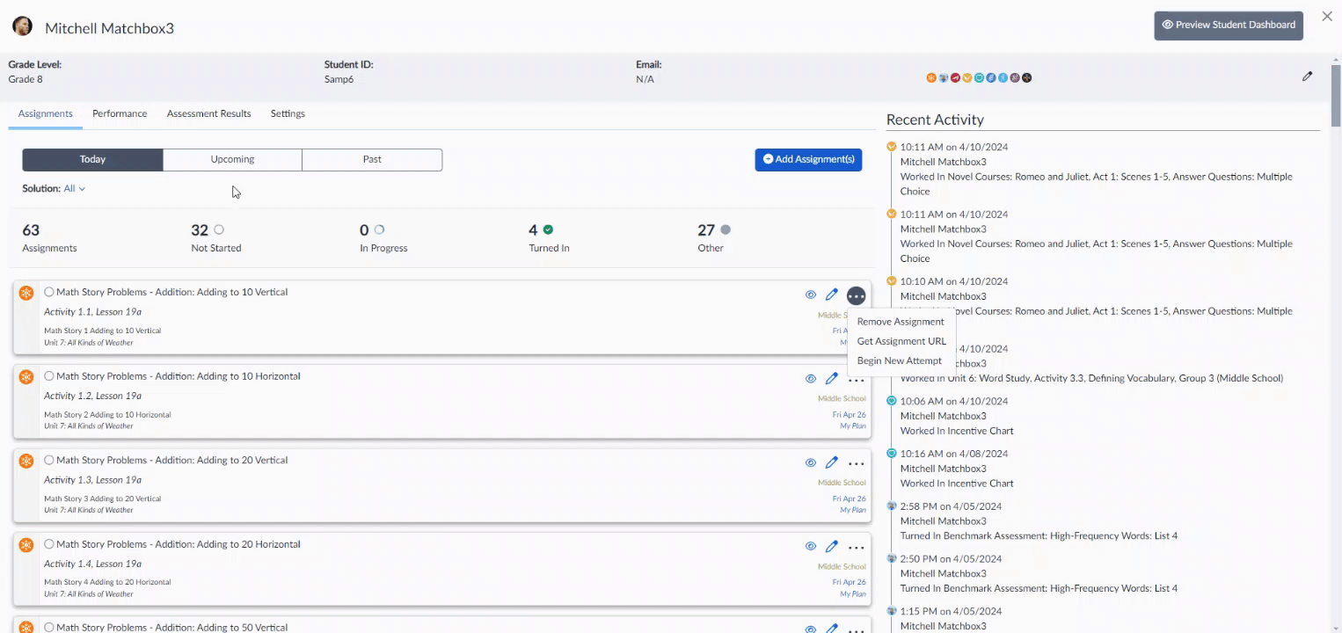Click subject icon for Adding to 10 Horizontal

click(26, 377)
